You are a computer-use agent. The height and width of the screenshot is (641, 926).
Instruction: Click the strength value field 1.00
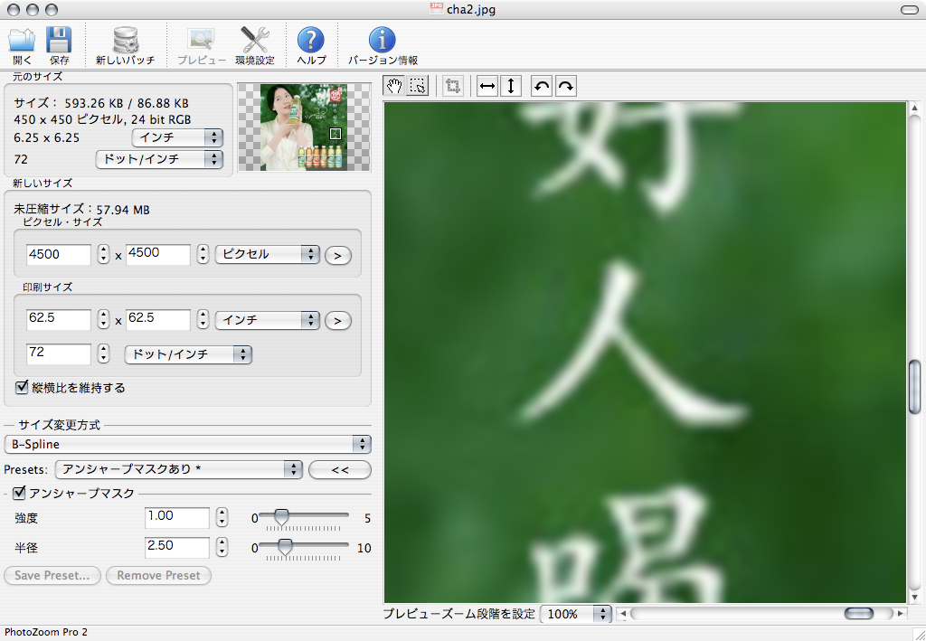[x=177, y=517]
